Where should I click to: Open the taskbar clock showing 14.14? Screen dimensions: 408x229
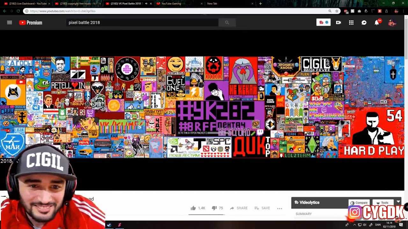[x=389, y=225]
